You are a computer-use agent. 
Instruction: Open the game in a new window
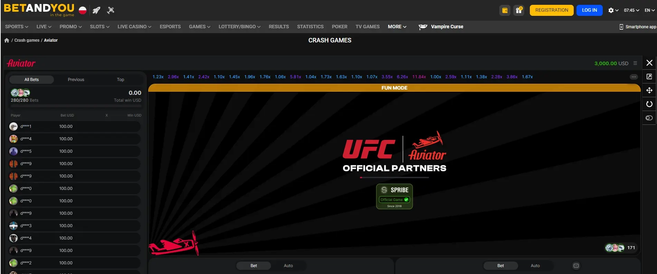pyautogui.click(x=649, y=77)
